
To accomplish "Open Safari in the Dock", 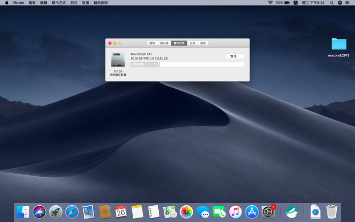I will pyautogui.click(x=72, y=212).
